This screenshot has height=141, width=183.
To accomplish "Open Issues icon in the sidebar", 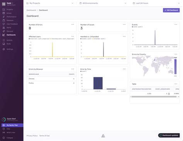I will (x=4, y=13).
